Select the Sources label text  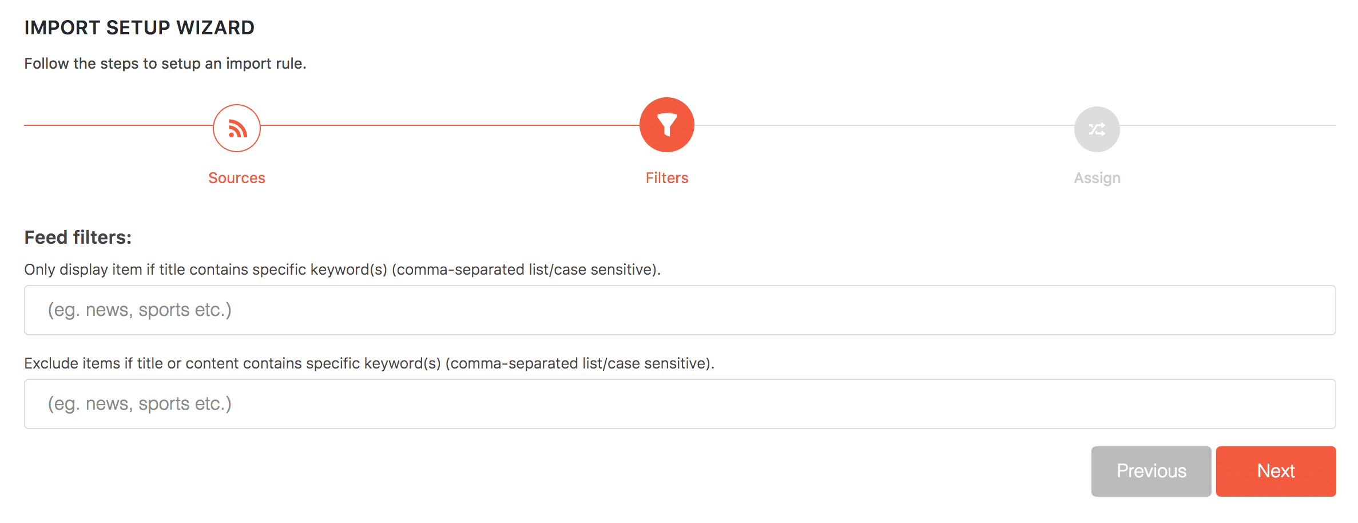(x=237, y=177)
